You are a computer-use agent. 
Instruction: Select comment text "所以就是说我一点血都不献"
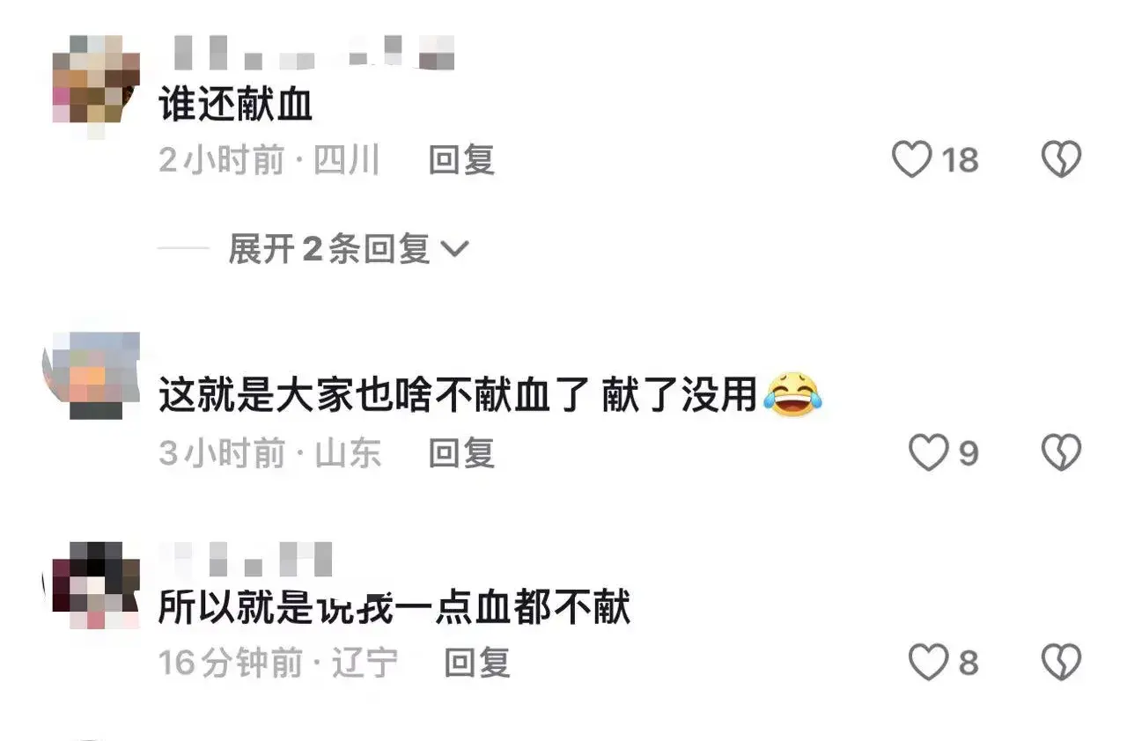(394, 607)
